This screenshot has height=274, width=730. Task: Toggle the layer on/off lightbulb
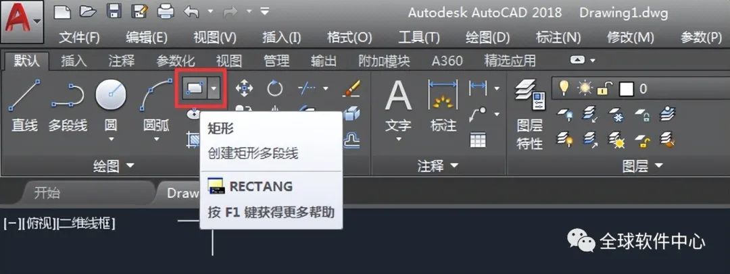[564, 88]
